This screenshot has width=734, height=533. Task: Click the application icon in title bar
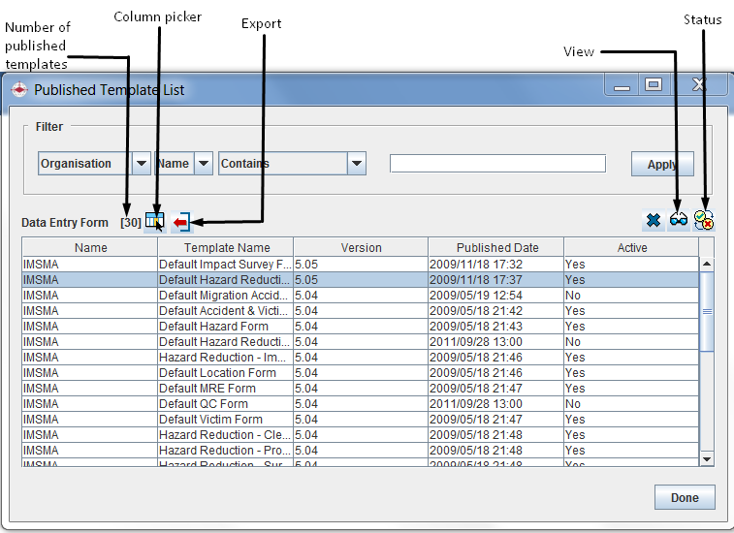[x=19, y=90]
